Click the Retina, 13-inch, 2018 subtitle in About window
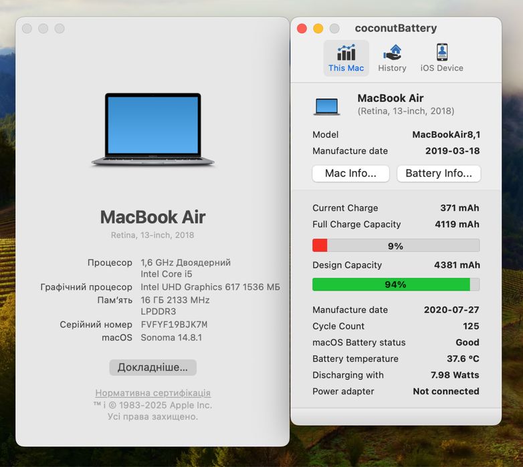 (x=152, y=235)
